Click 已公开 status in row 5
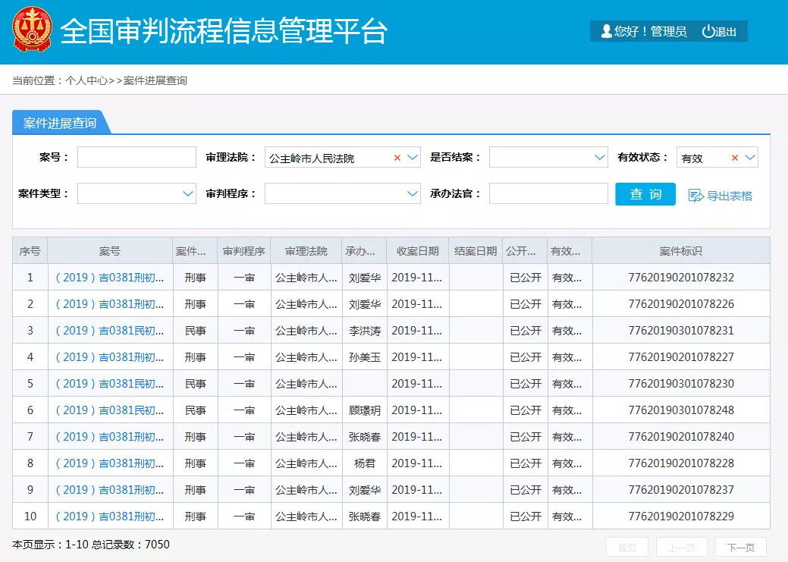The width and height of the screenshot is (788, 562). (x=526, y=384)
